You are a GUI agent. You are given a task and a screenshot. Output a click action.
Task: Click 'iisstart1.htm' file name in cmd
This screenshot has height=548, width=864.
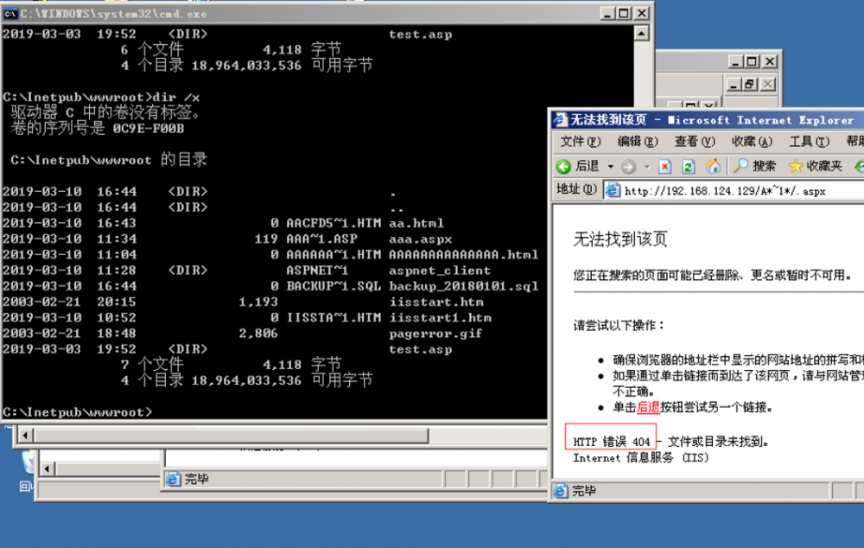point(440,317)
